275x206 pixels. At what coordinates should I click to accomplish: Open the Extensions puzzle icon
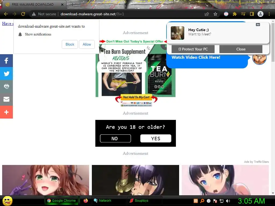tap(235, 14)
